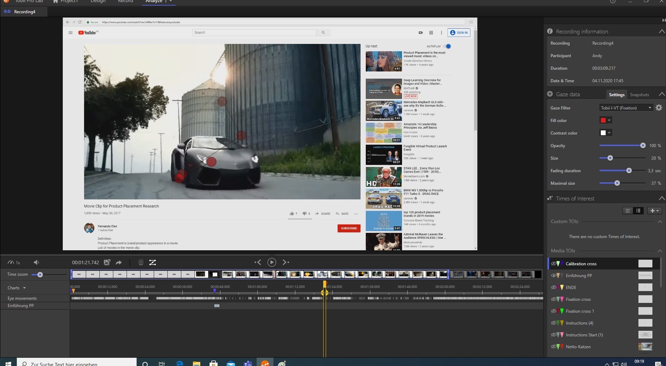Click the Opacity slider handle
Screen dimensions: 666x366
pyautogui.click(x=643, y=145)
